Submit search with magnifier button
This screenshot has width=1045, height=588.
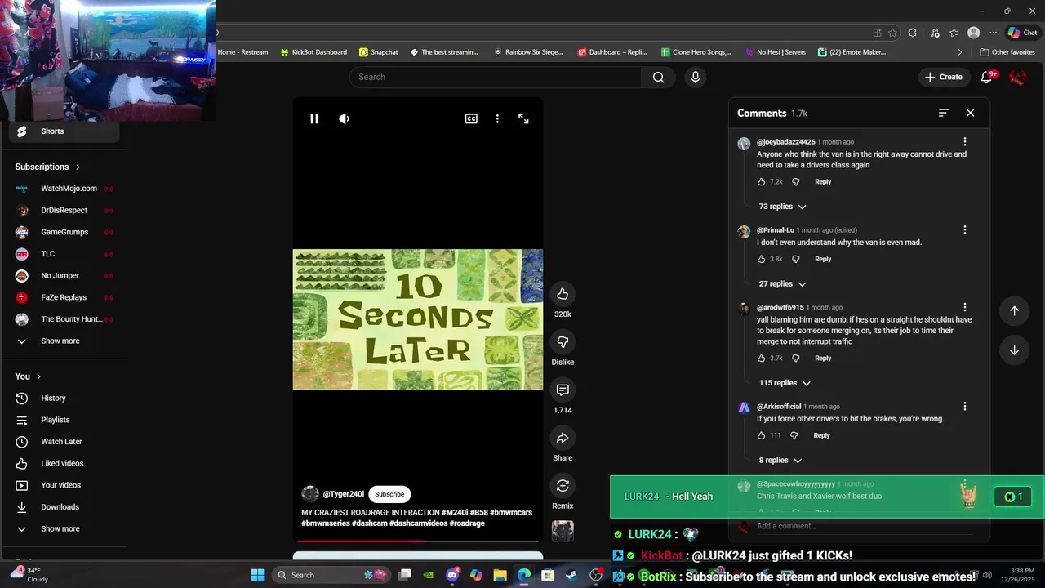pyautogui.click(x=658, y=77)
